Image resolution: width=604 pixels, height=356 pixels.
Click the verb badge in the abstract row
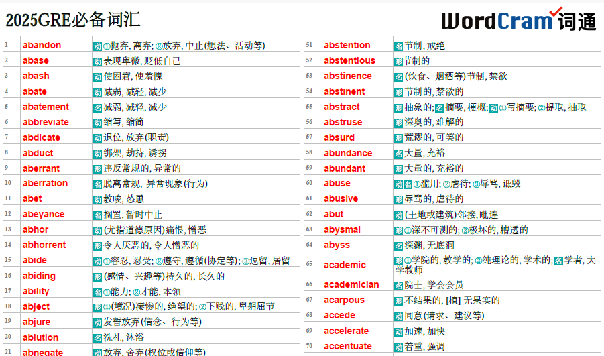[493, 107]
